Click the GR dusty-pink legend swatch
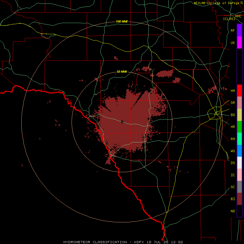Screen dimensions: 244x244 pyautogui.click(x=239, y=103)
